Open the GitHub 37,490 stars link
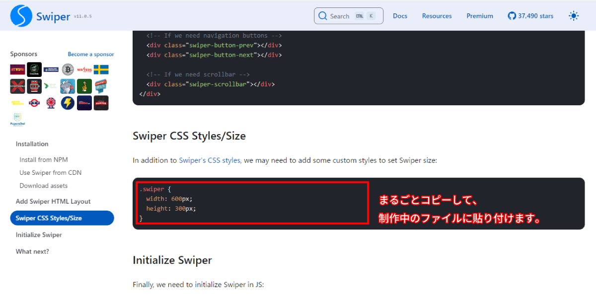This screenshot has width=596, height=298. pyautogui.click(x=530, y=16)
